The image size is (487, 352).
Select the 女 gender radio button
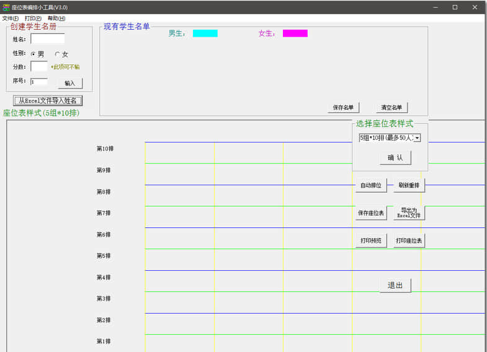pos(58,54)
